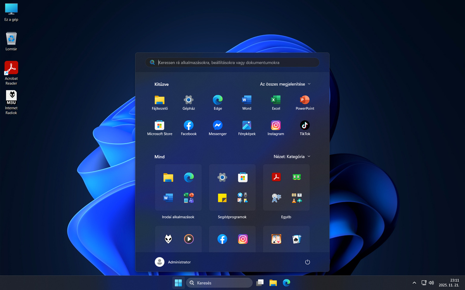The width and height of the screenshot is (465, 290).
Task: Launch pinned Messenger app
Action: tap(218, 128)
